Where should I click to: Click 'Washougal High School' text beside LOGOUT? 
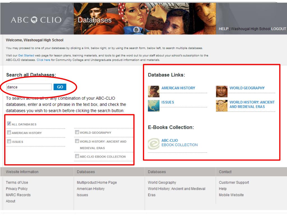pos(251,29)
